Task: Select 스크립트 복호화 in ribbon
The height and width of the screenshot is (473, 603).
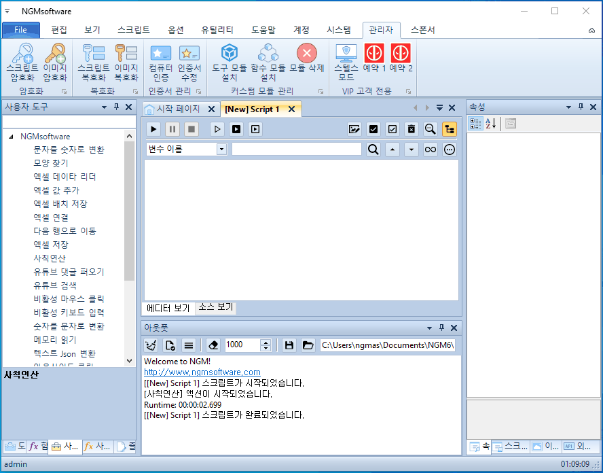Action: click(94, 62)
